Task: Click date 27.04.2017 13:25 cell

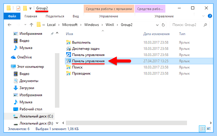Action: tap(156, 61)
